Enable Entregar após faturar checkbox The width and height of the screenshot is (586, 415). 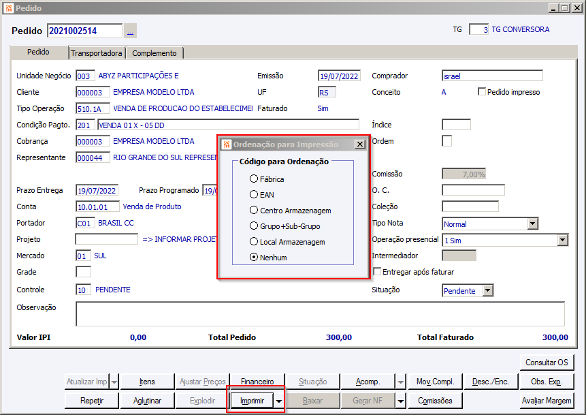click(x=378, y=272)
